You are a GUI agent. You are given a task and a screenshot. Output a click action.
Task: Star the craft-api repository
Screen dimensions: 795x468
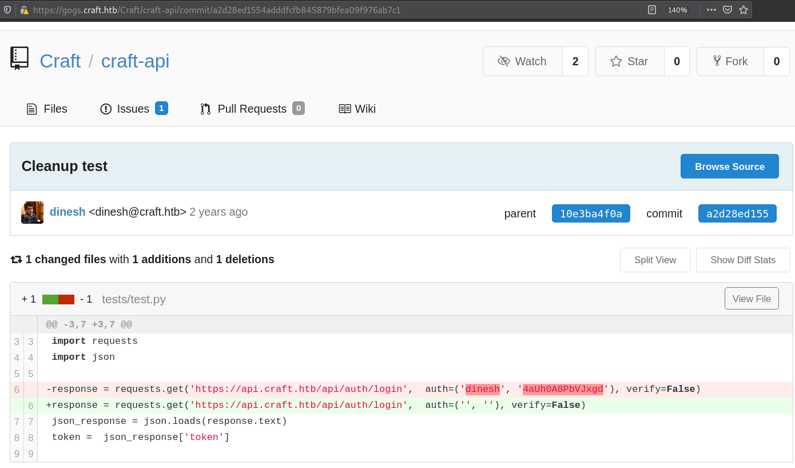pos(630,61)
